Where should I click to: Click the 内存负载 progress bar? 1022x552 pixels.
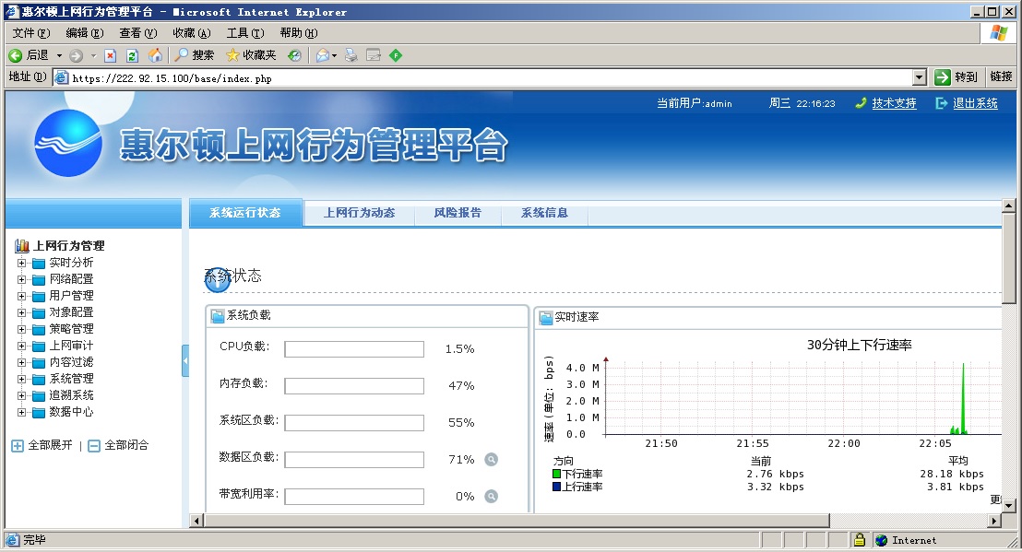coord(354,386)
